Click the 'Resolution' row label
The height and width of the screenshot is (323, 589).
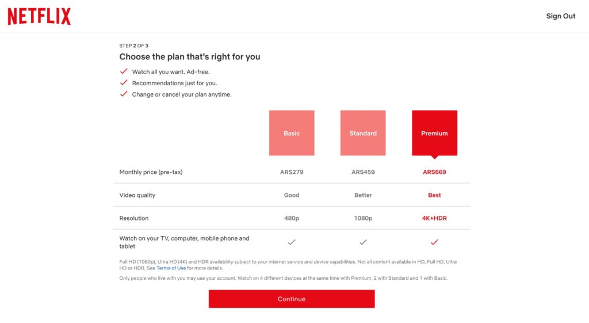coord(133,218)
